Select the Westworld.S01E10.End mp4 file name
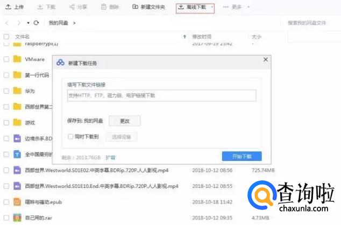 point(102,186)
